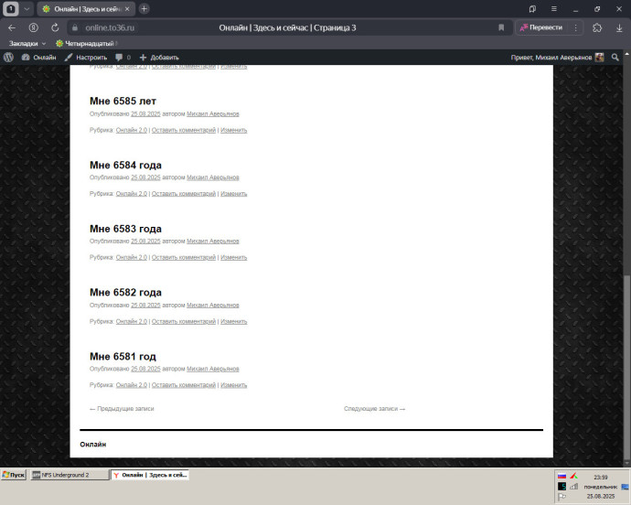This screenshot has width=631, height=505.
Task: Click Онлайн 2.0 rubric under Мне 6583 года
Action: pyautogui.click(x=132, y=257)
